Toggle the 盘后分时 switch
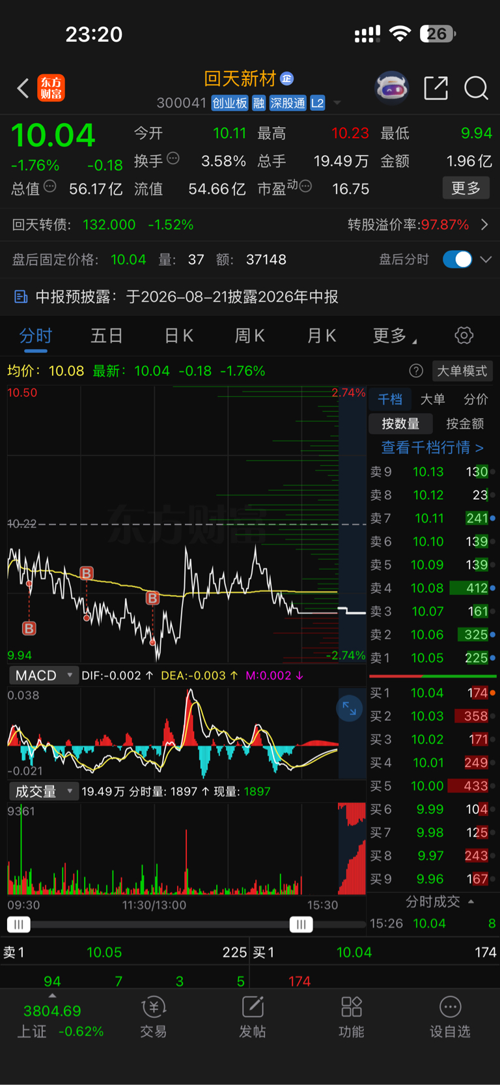The height and width of the screenshot is (1085, 500). click(457, 259)
